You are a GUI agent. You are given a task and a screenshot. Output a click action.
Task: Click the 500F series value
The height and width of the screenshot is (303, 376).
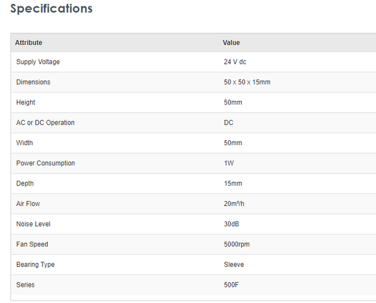[231, 285]
